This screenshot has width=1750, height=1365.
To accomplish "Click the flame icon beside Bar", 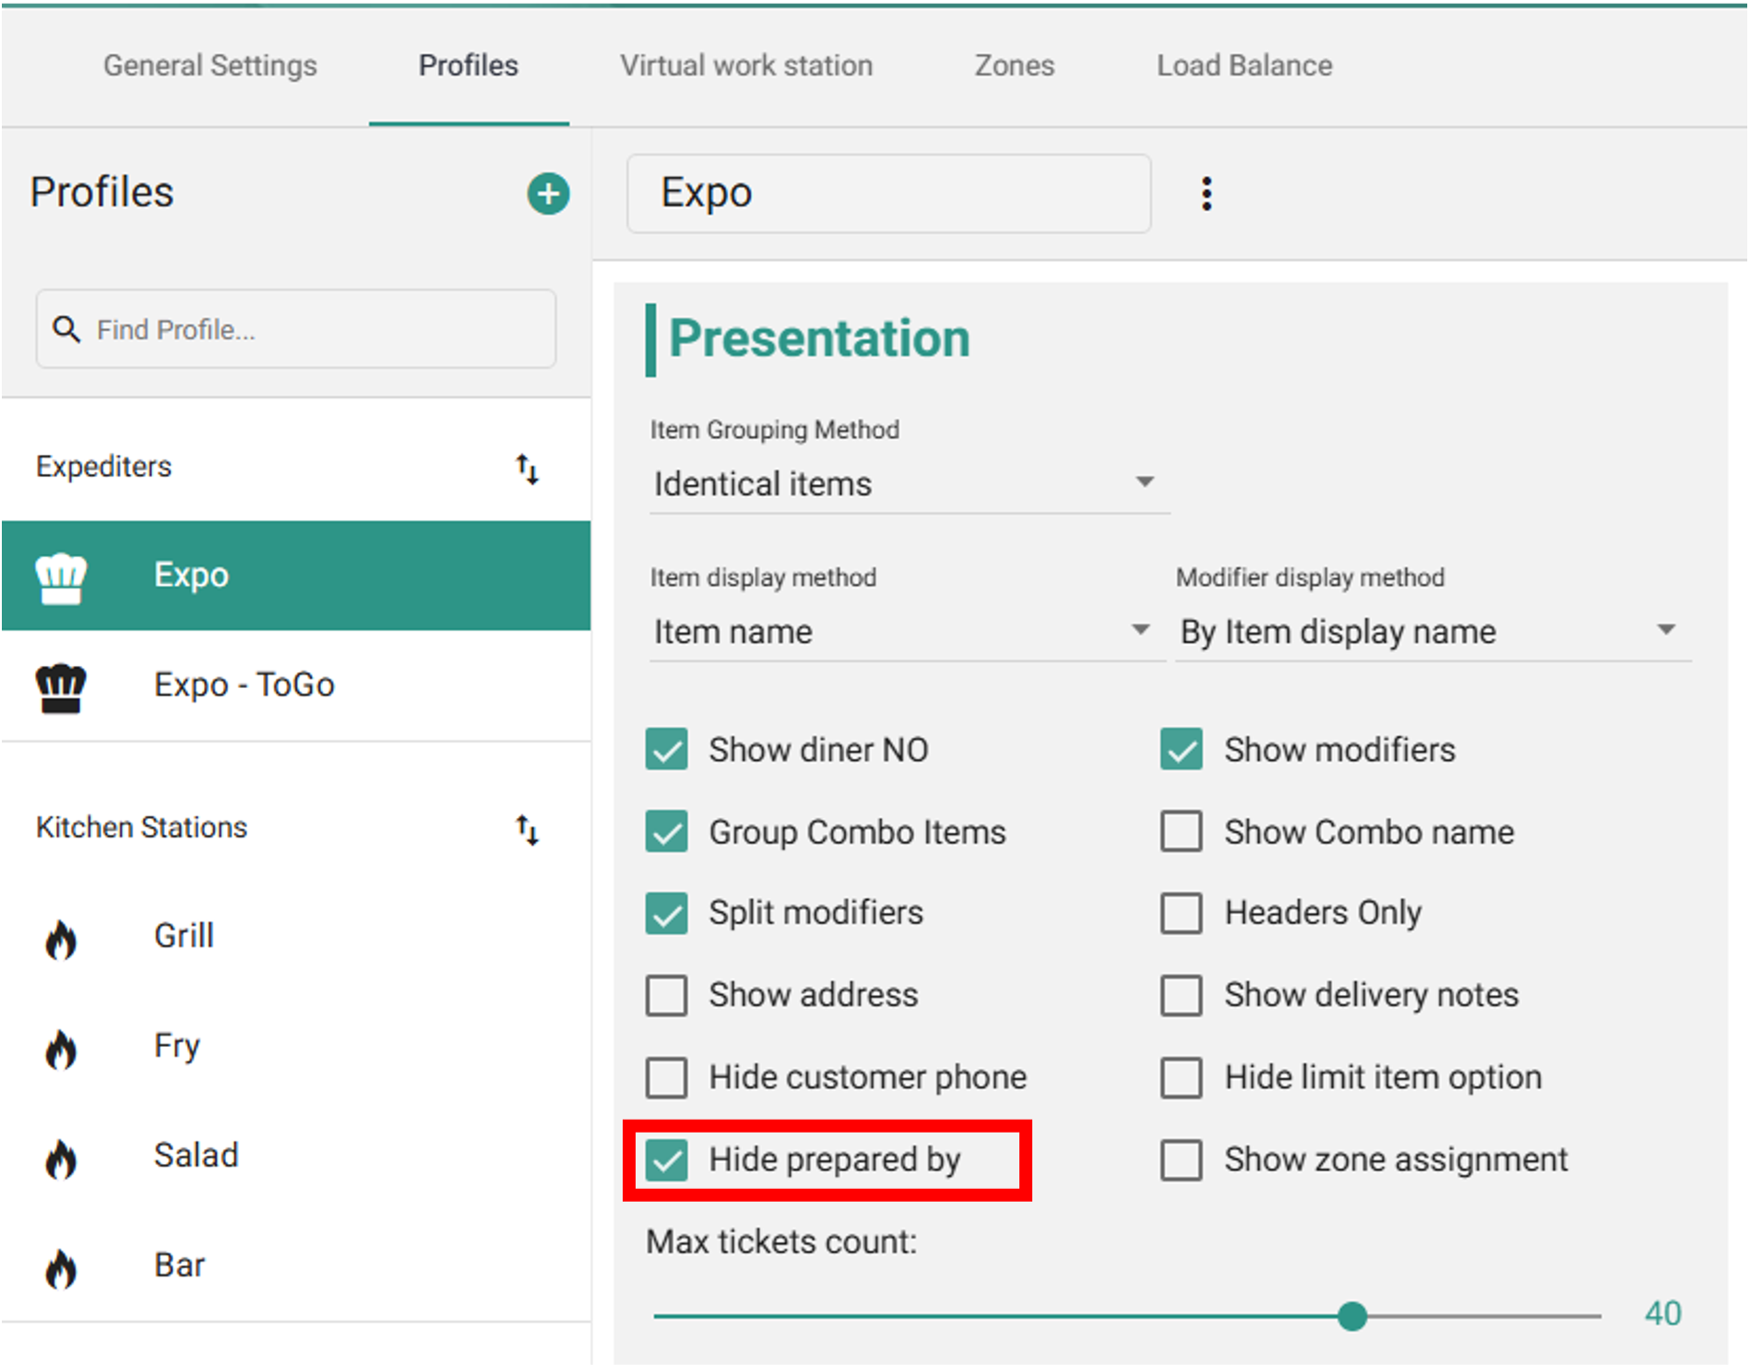I will (61, 1268).
